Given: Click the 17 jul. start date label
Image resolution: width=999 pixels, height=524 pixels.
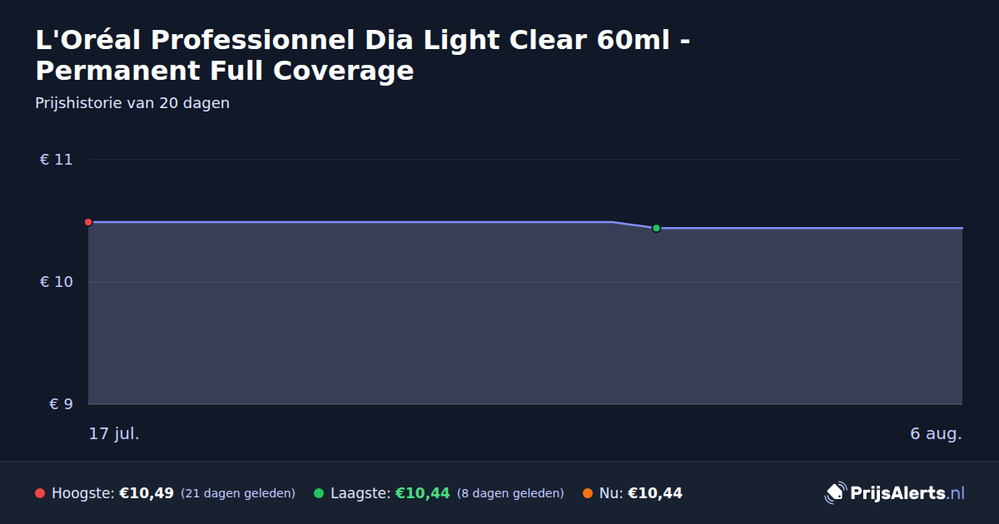Looking at the screenshot, I should 114,433.
